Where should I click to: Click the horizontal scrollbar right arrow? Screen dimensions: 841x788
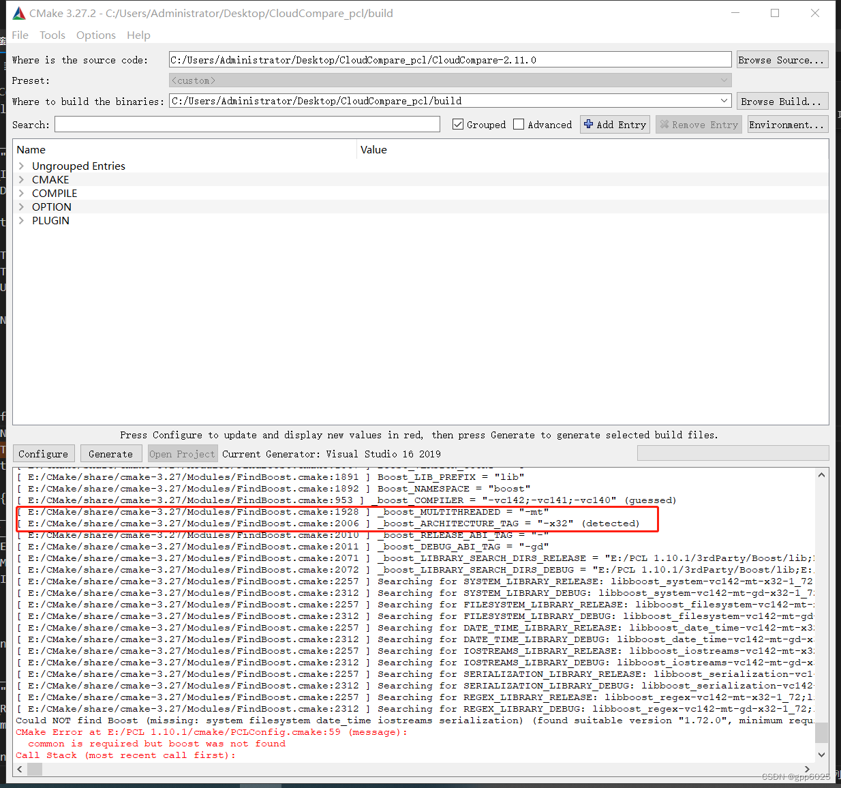click(808, 769)
